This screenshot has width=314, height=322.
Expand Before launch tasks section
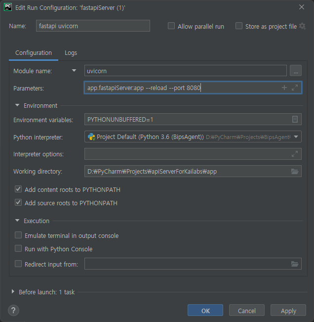click(13, 292)
